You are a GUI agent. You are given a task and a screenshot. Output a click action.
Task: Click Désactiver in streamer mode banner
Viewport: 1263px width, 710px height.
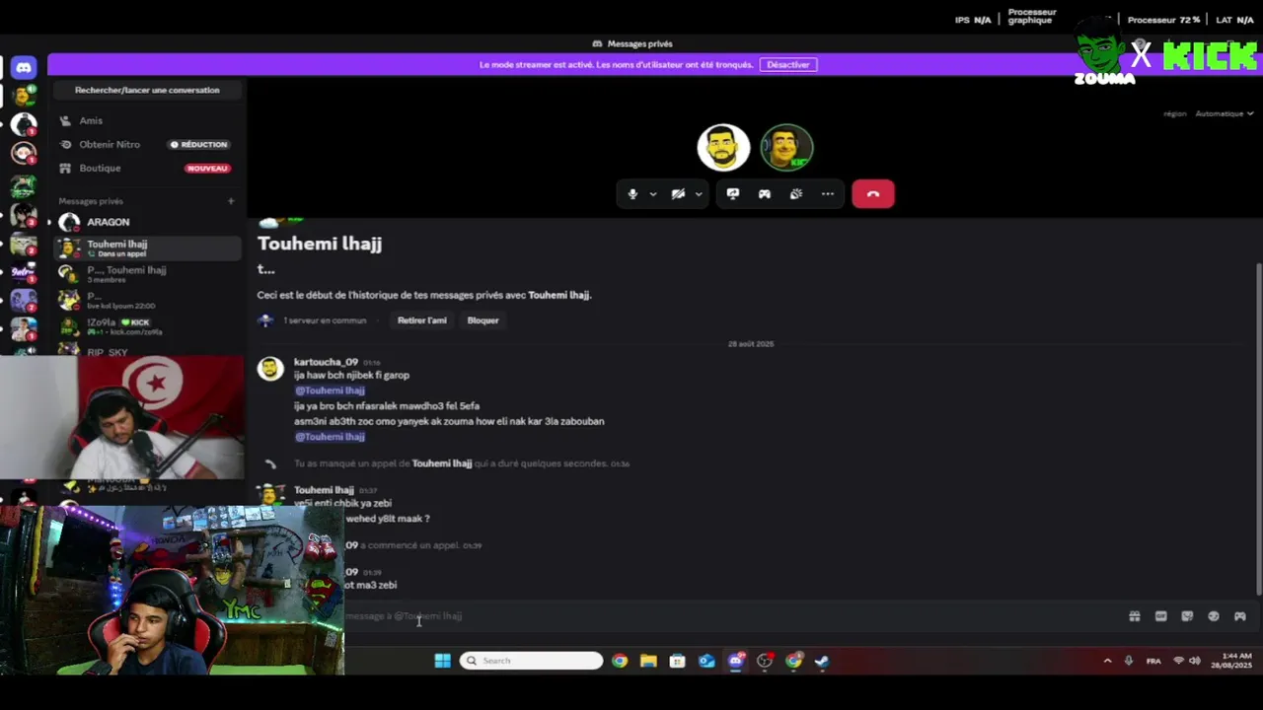click(x=788, y=64)
